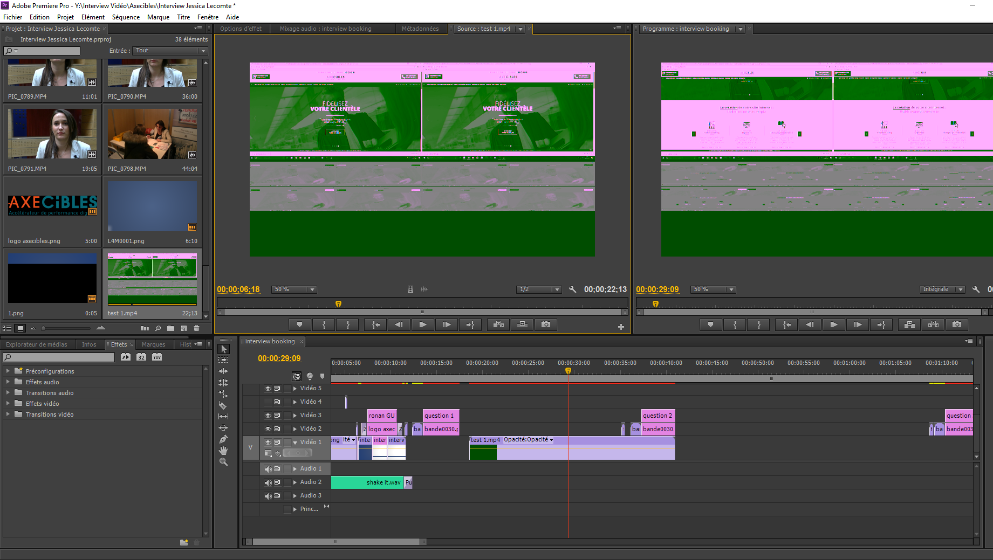Hide Vidéo 5 track output
The width and height of the screenshot is (993, 560).
[x=268, y=389]
